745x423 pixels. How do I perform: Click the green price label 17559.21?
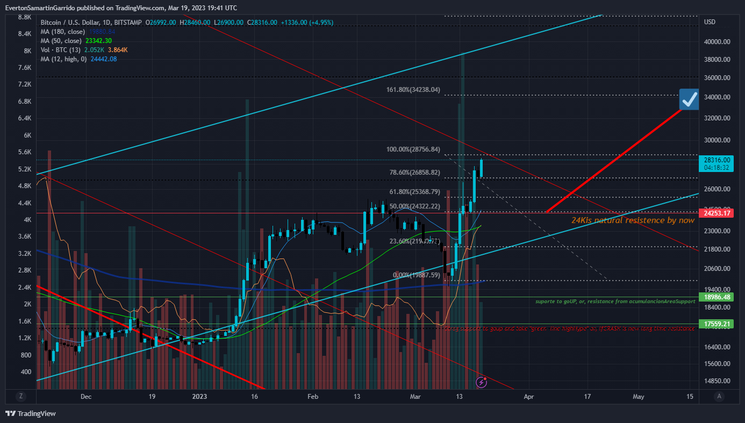pos(717,324)
